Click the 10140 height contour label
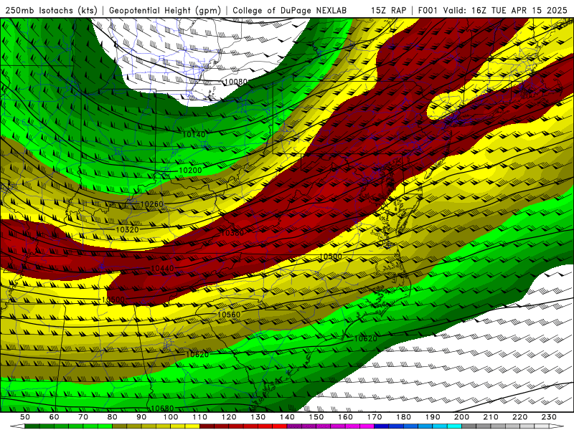574x430 pixels. pyautogui.click(x=194, y=135)
